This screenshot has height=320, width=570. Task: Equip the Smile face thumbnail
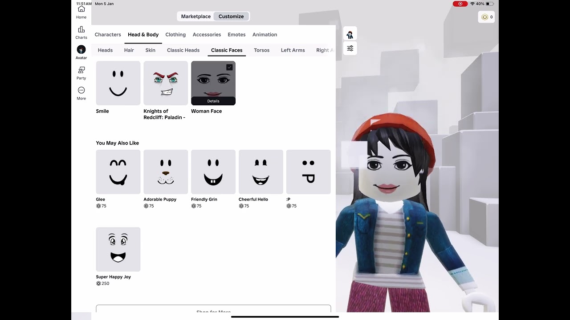(118, 83)
